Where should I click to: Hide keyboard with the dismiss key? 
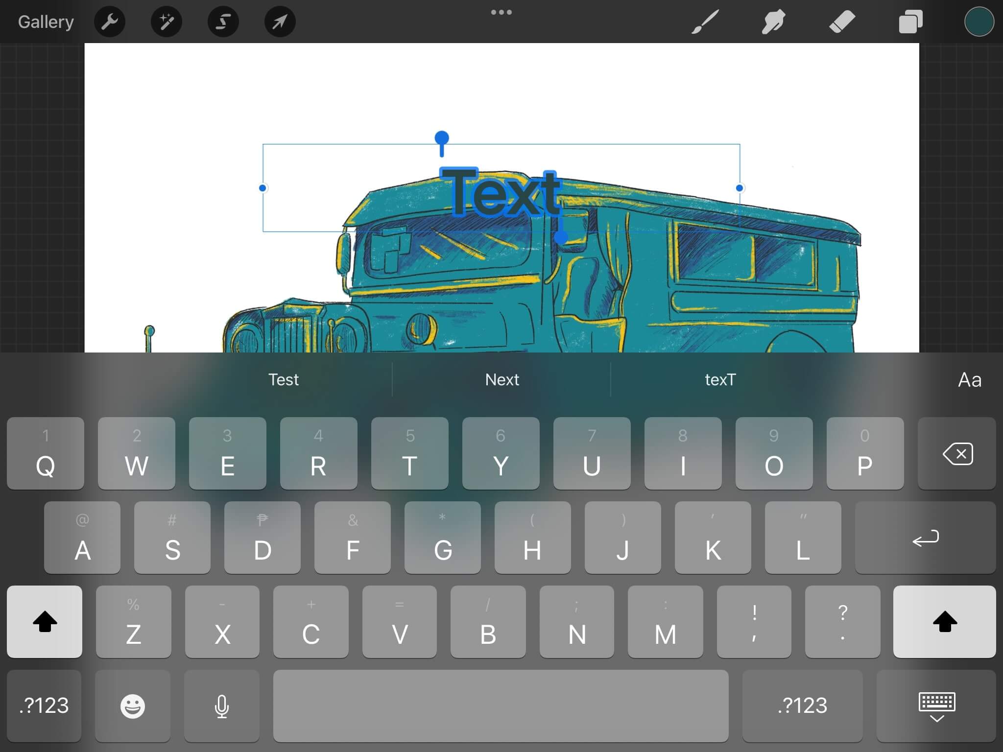coord(936,705)
